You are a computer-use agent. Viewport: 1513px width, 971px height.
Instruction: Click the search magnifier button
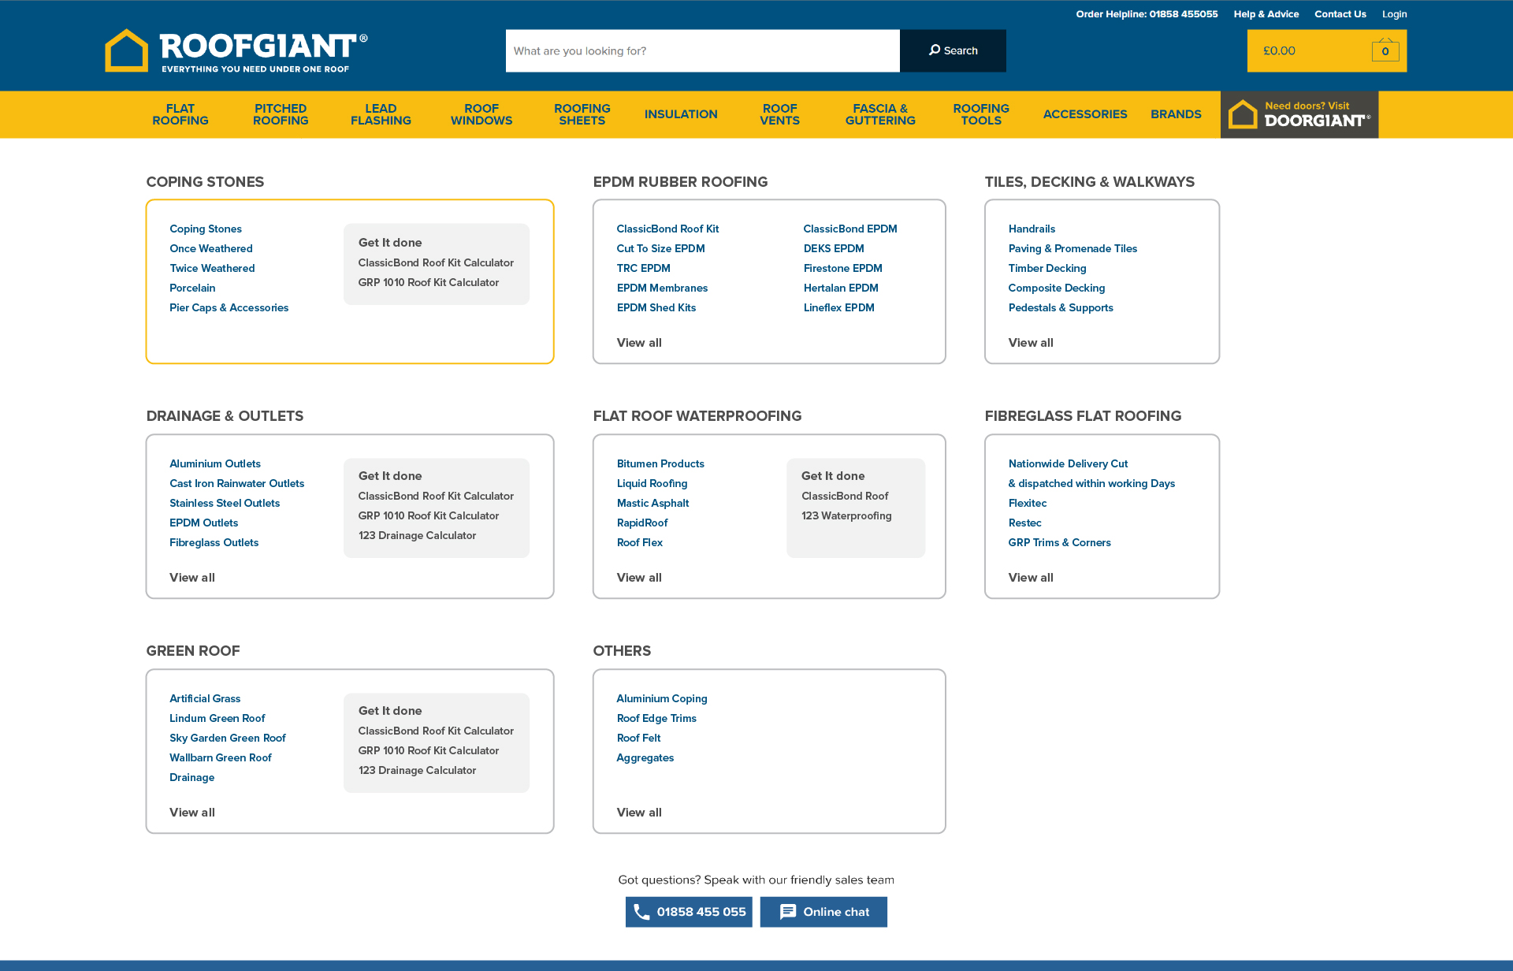(x=953, y=50)
